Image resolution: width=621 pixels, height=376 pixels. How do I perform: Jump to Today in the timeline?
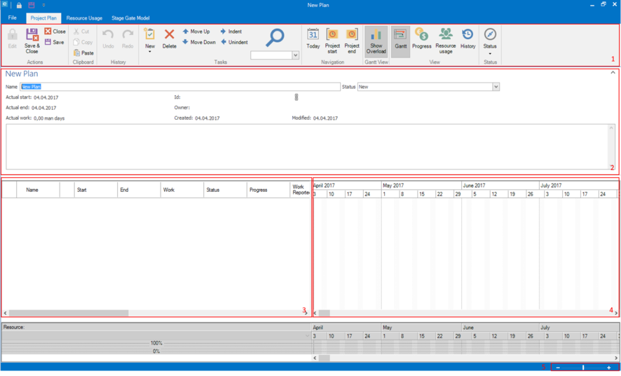(313, 39)
